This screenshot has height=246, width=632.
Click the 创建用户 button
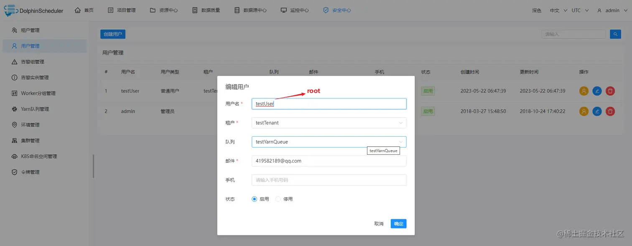click(x=112, y=34)
